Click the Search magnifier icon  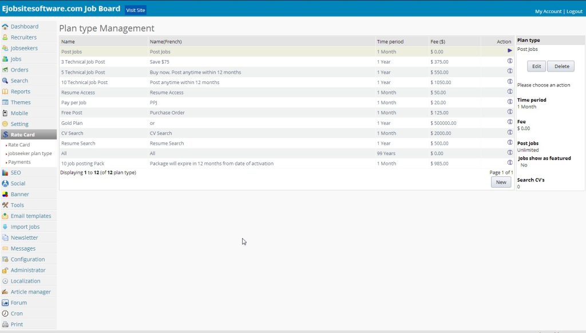[5, 81]
